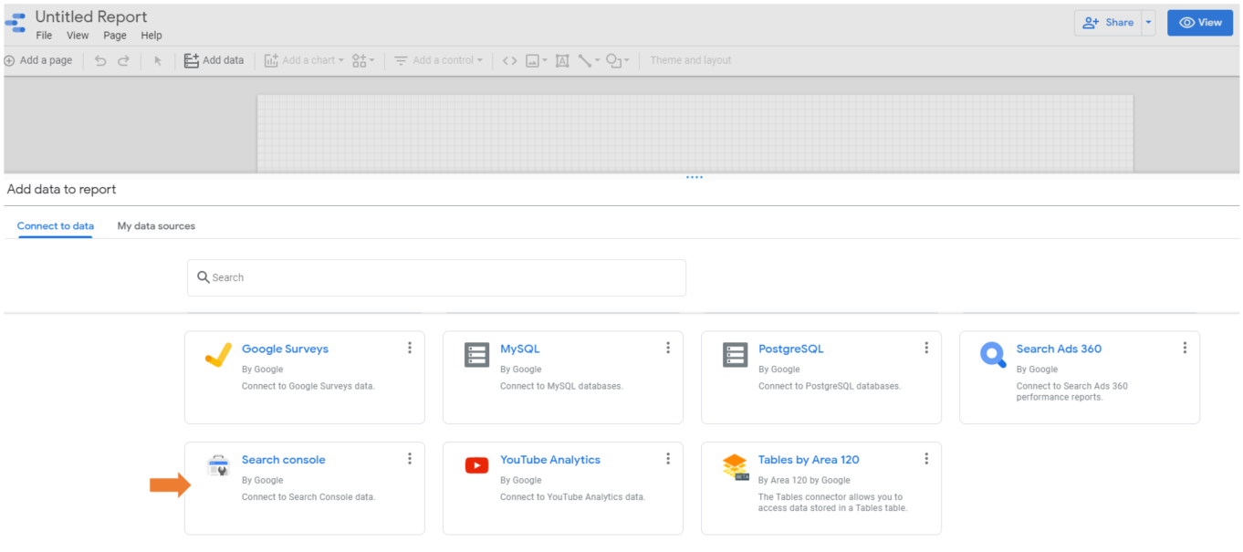Click the undo arrow icon

(x=100, y=61)
